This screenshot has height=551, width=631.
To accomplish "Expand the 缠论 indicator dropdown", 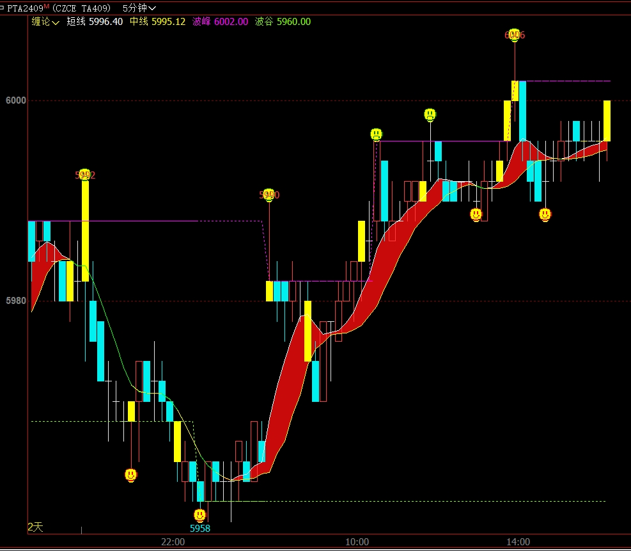I will [x=45, y=22].
